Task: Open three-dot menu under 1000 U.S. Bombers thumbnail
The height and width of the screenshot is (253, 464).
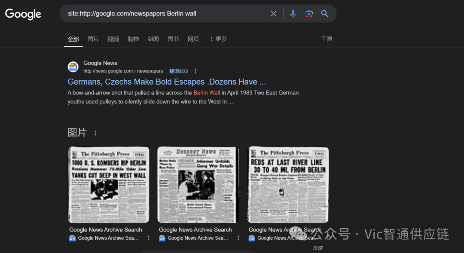Action: (149, 238)
